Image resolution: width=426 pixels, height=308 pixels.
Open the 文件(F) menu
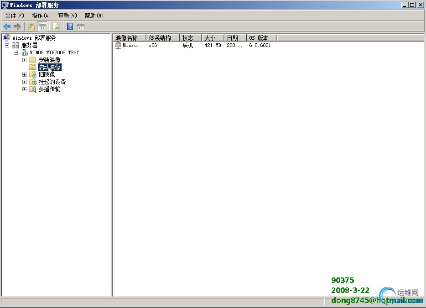[15, 16]
